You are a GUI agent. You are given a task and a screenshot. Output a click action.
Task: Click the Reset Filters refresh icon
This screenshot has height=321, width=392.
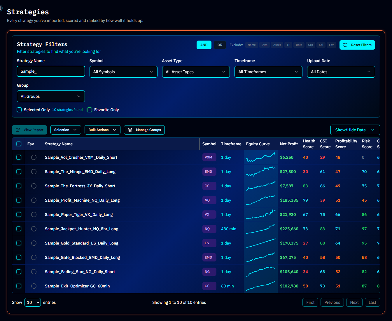(x=345, y=45)
